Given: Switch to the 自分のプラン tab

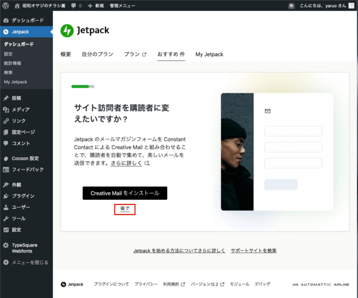Looking at the screenshot, I should click(x=98, y=54).
